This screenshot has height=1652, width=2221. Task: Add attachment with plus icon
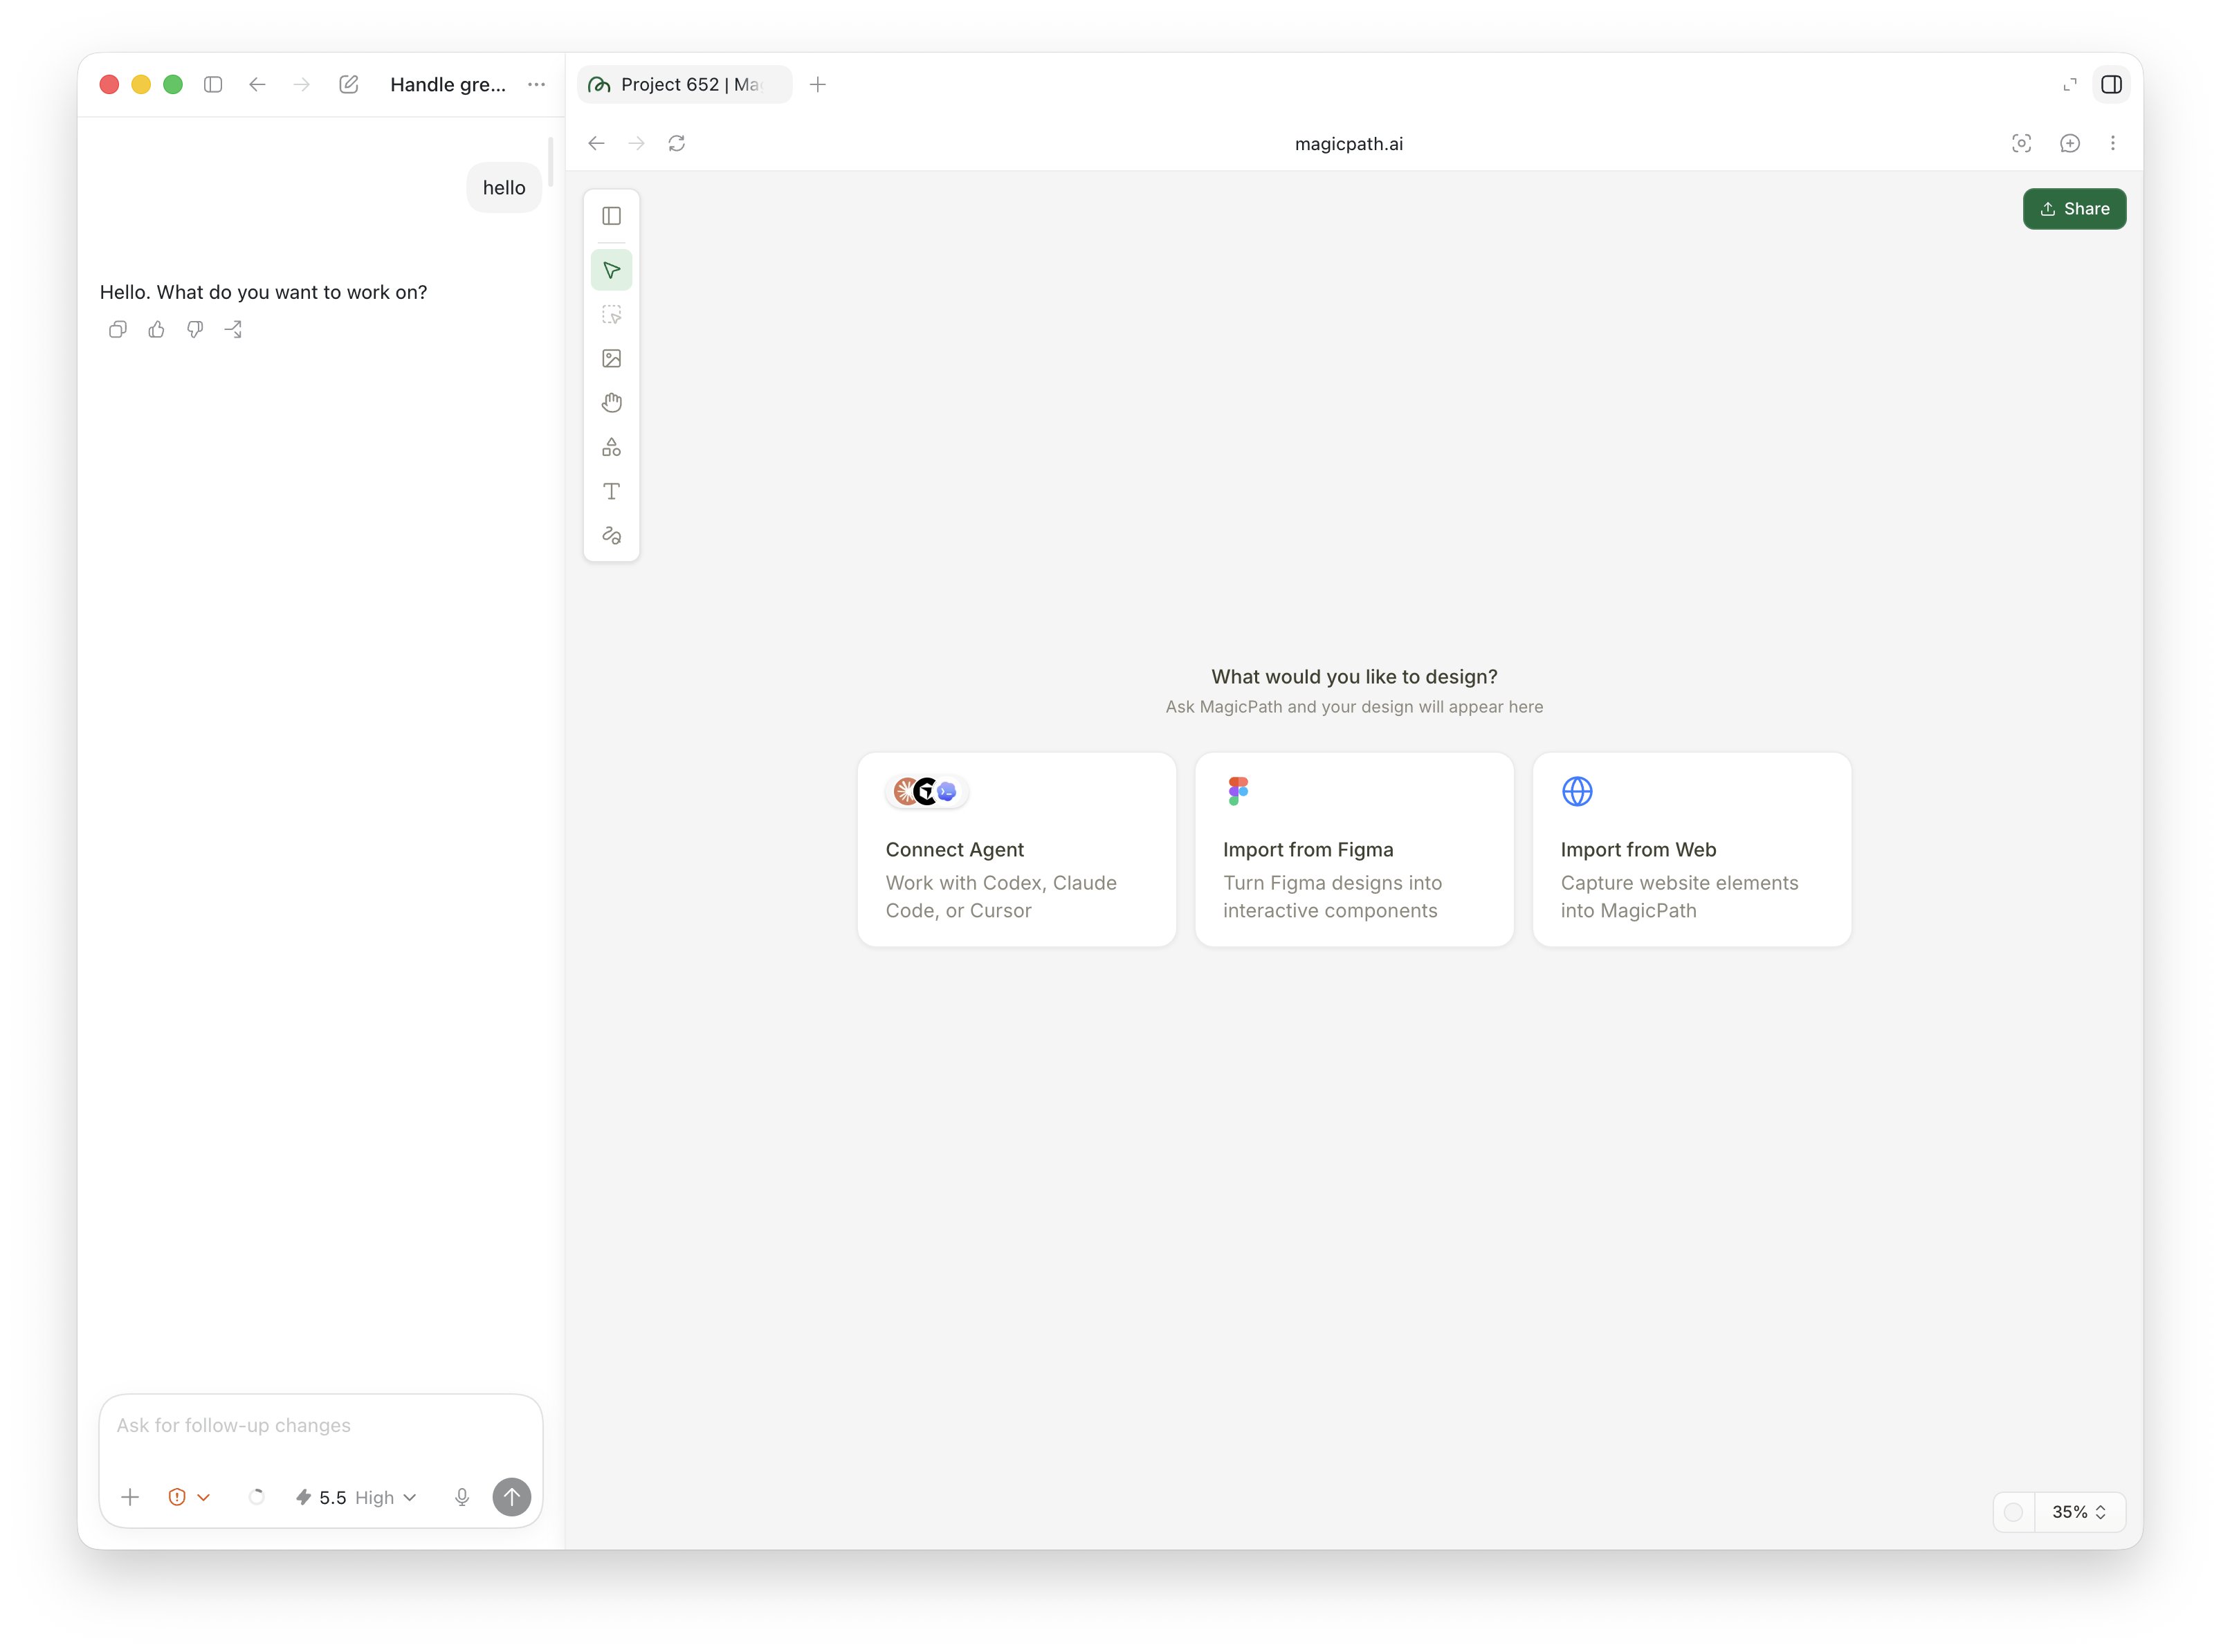pos(130,1497)
